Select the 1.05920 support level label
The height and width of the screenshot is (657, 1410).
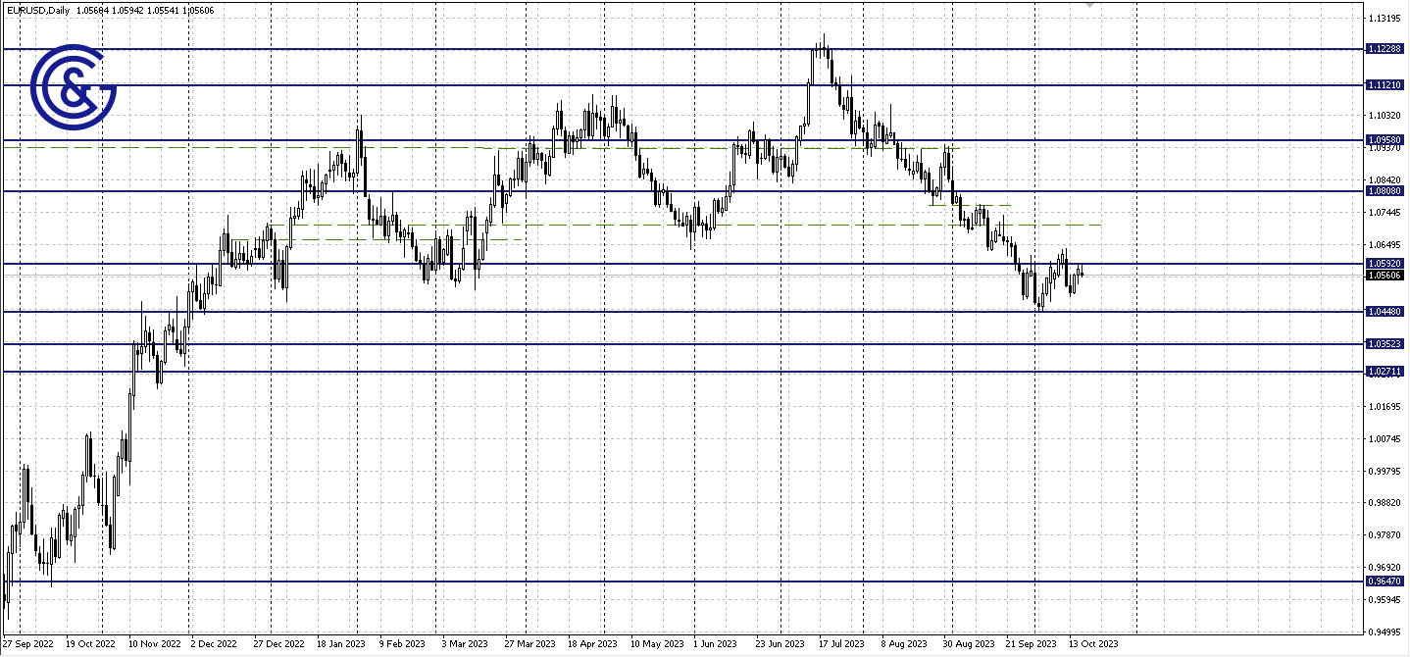[1385, 265]
